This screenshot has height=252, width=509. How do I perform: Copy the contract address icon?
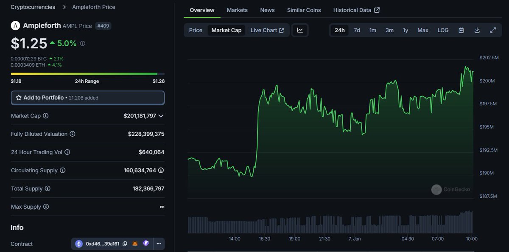coord(125,244)
